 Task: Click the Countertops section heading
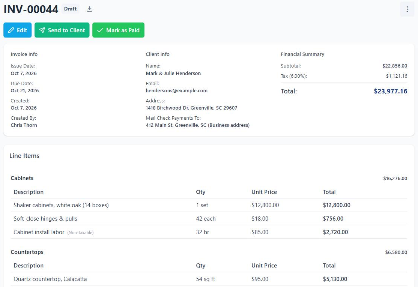[27, 252]
